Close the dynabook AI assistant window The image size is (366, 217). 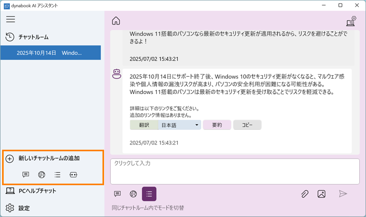(x=357, y=5)
